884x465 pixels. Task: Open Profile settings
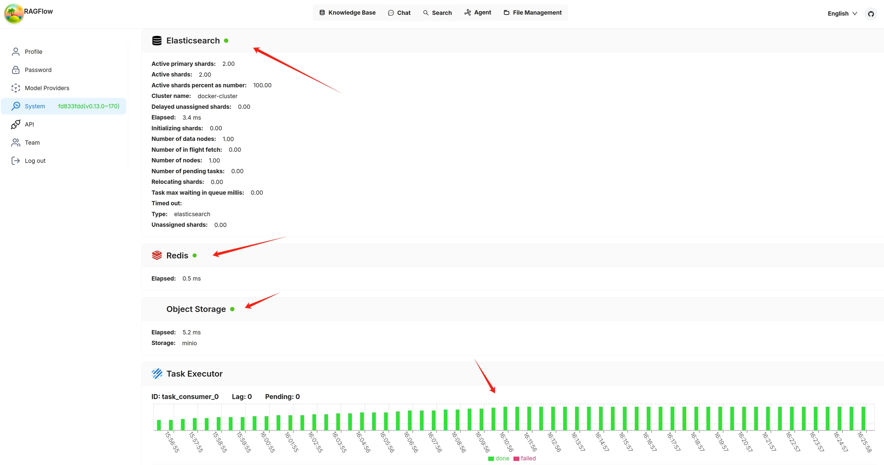[64, 52]
